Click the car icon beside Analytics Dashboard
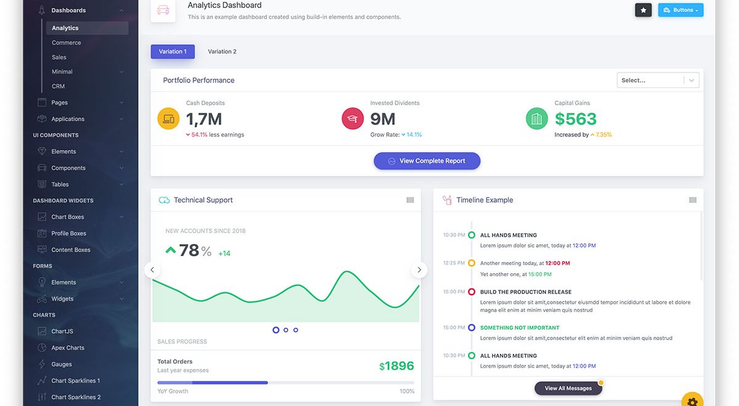The width and height of the screenshot is (739, 406). tap(163, 10)
